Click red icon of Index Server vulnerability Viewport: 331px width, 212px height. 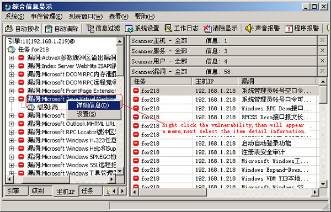21,66
